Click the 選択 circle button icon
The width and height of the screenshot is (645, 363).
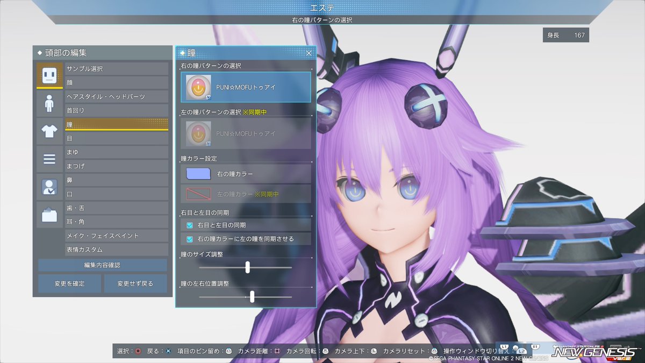click(138, 351)
